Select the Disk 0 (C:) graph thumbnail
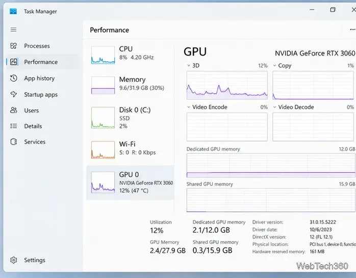The image size is (356, 278). (103, 118)
